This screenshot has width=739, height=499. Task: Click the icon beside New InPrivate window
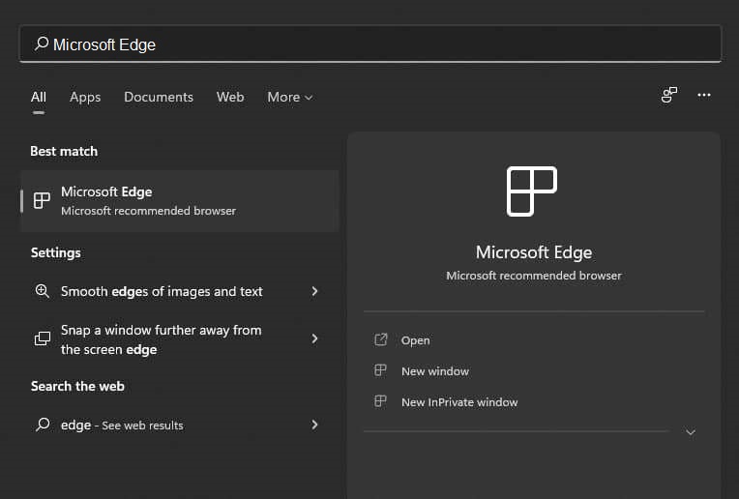click(x=380, y=401)
